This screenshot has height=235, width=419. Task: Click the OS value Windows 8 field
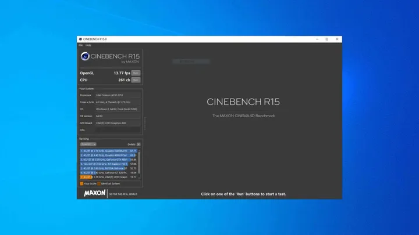pyautogui.click(x=118, y=109)
